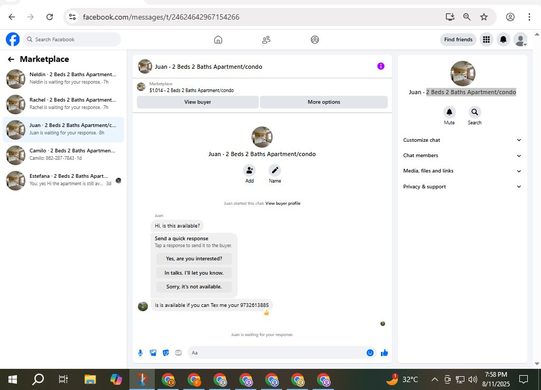
Task: Open Chrome three-dot menu
Action: coord(529,17)
